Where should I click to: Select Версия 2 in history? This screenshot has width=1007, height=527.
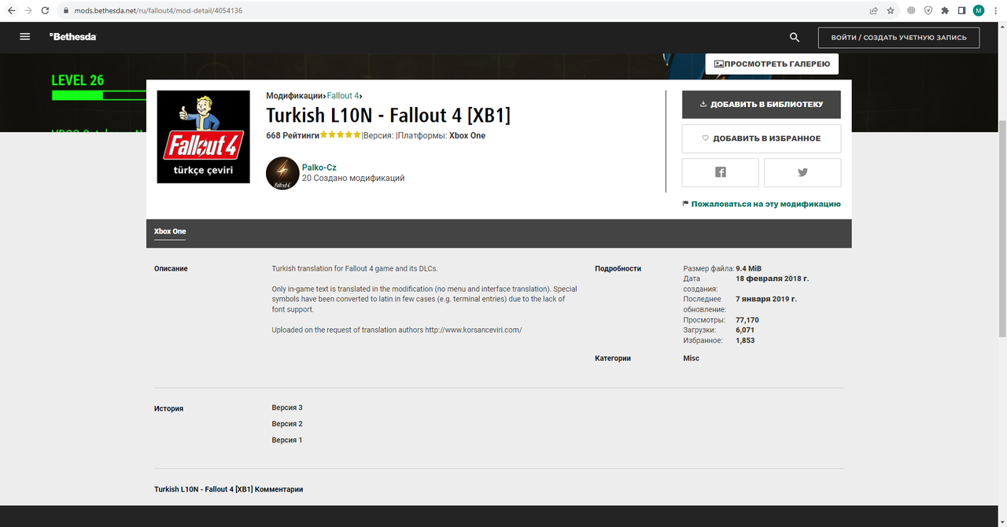[x=287, y=424]
